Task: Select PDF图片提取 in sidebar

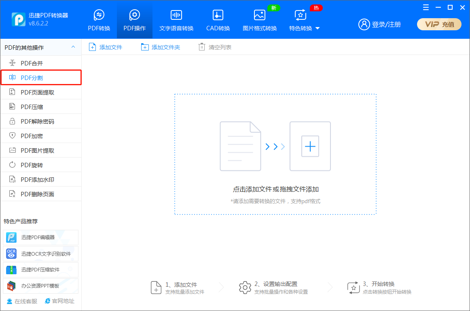Action: [41, 150]
